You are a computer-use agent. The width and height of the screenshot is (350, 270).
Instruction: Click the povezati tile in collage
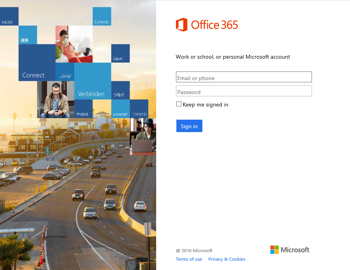(x=120, y=109)
